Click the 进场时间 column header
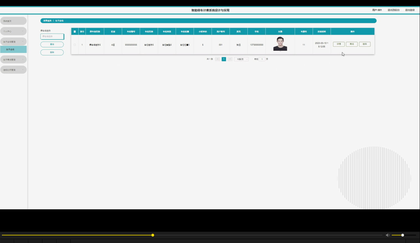This screenshot has height=243, width=420. click(322, 31)
